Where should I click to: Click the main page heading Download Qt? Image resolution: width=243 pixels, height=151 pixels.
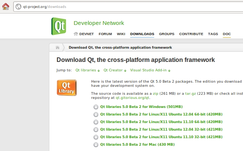tap(136, 60)
